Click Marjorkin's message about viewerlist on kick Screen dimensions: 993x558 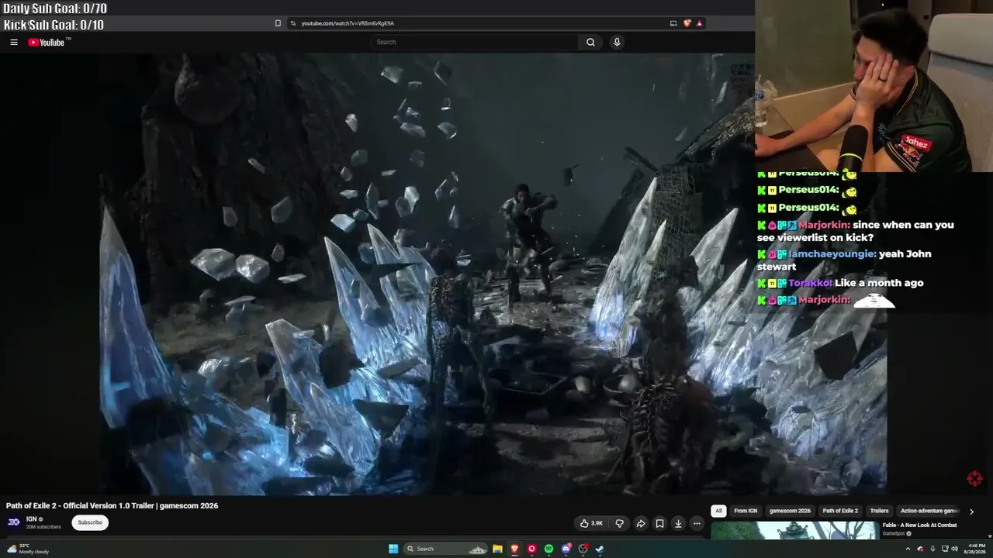click(856, 231)
